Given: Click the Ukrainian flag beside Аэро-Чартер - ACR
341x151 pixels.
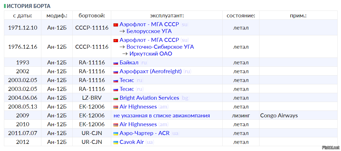Looking at the screenshot, I should 116,134.
